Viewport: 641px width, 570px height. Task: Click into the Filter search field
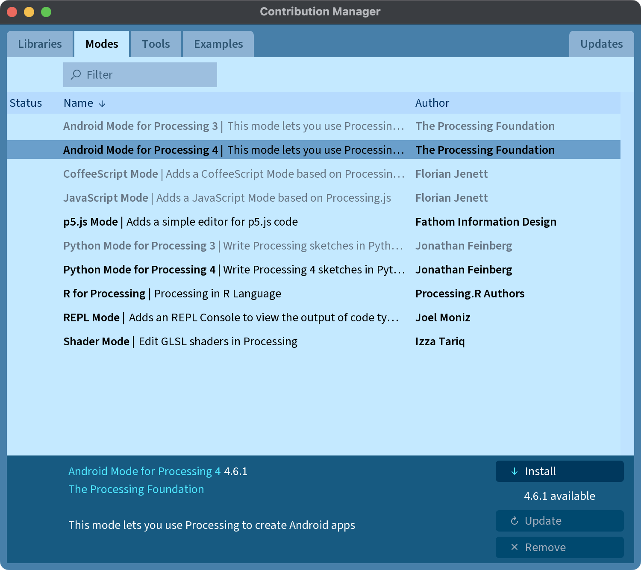point(140,75)
